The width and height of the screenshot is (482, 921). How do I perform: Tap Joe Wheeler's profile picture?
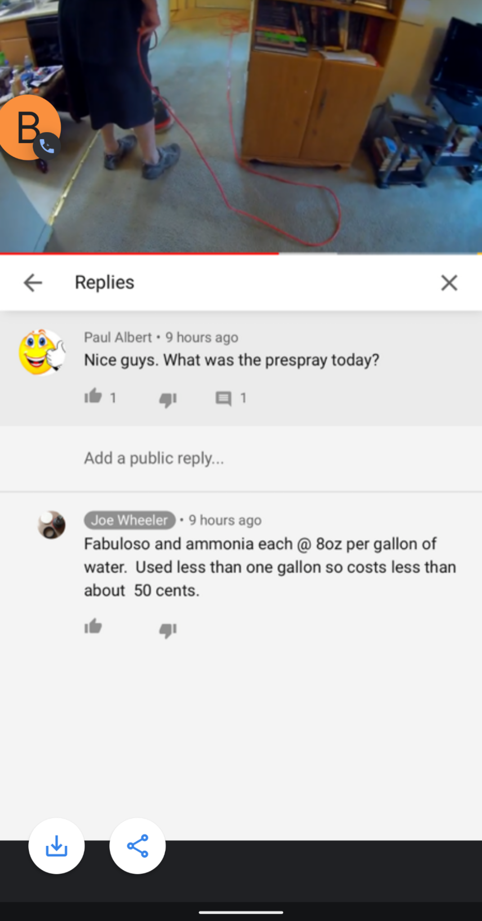pyautogui.click(x=51, y=525)
